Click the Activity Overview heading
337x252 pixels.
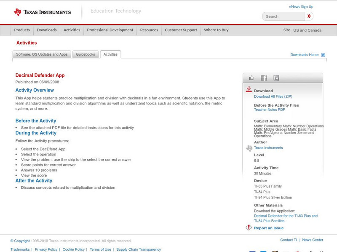35,90
